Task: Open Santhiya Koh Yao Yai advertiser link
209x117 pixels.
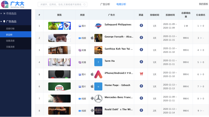Action: [x=119, y=49]
